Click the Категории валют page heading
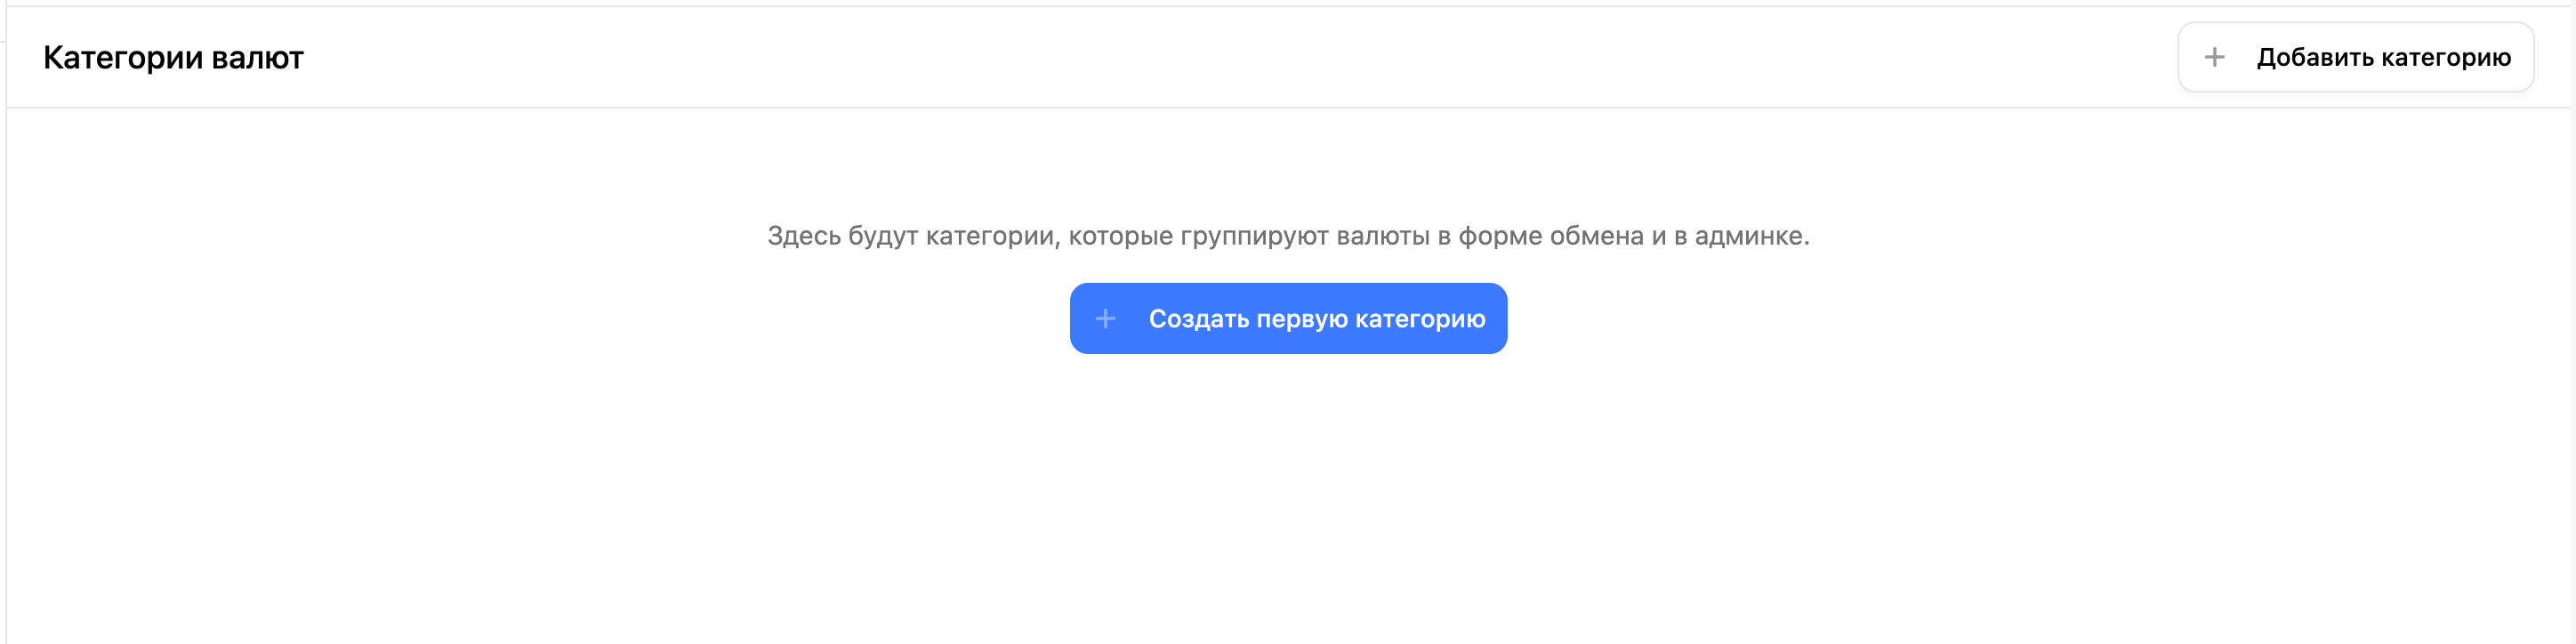This screenshot has width=2576, height=644. [x=173, y=58]
